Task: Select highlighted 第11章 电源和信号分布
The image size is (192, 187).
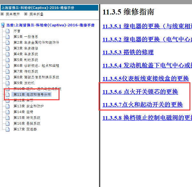Action: coord(32,94)
